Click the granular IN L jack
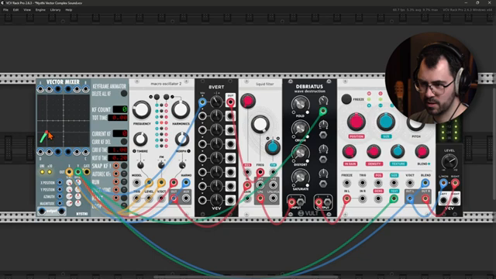 tap(346, 198)
